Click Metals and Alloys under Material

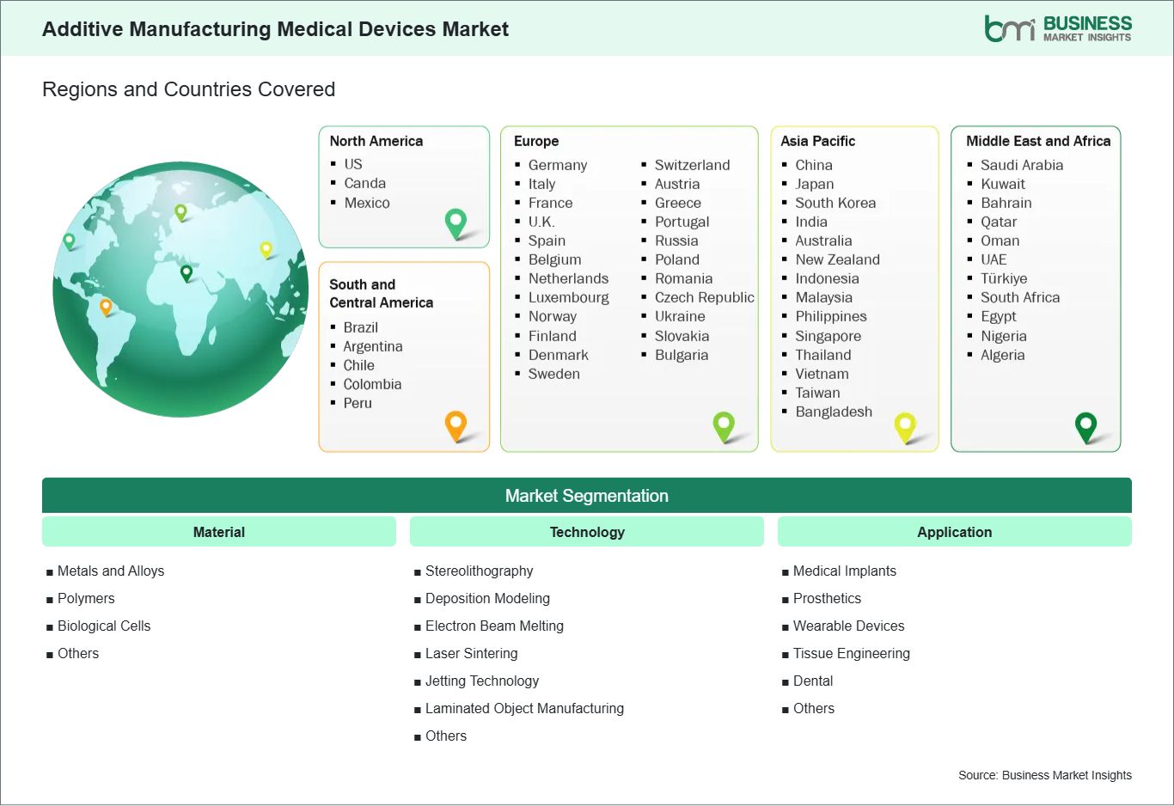click(110, 571)
